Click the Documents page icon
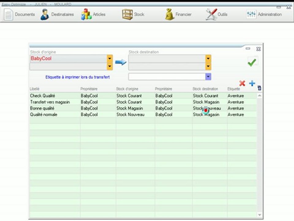 pos(9,15)
